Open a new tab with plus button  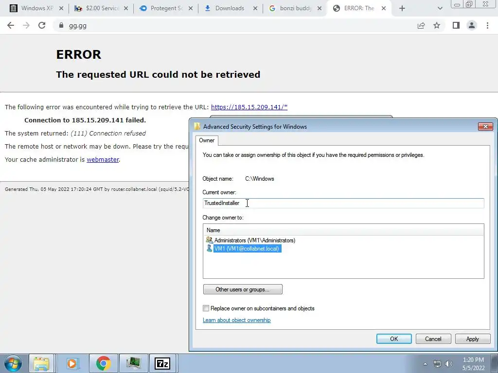[x=402, y=8]
